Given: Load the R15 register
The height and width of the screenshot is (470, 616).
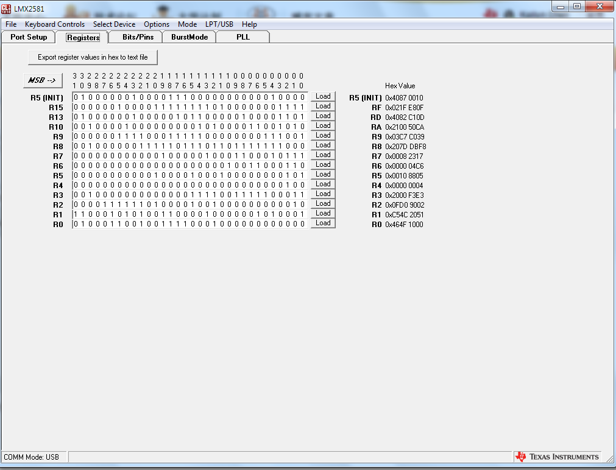Looking at the screenshot, I should click(x=323, y=107).
